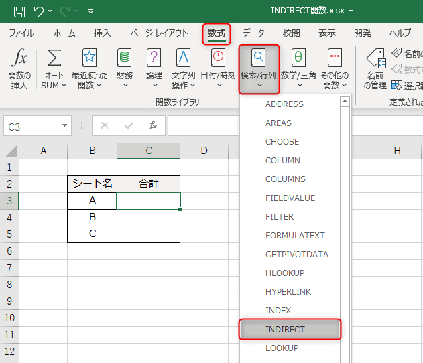
Task: Click cell B3 containing A
Action: 93,201
